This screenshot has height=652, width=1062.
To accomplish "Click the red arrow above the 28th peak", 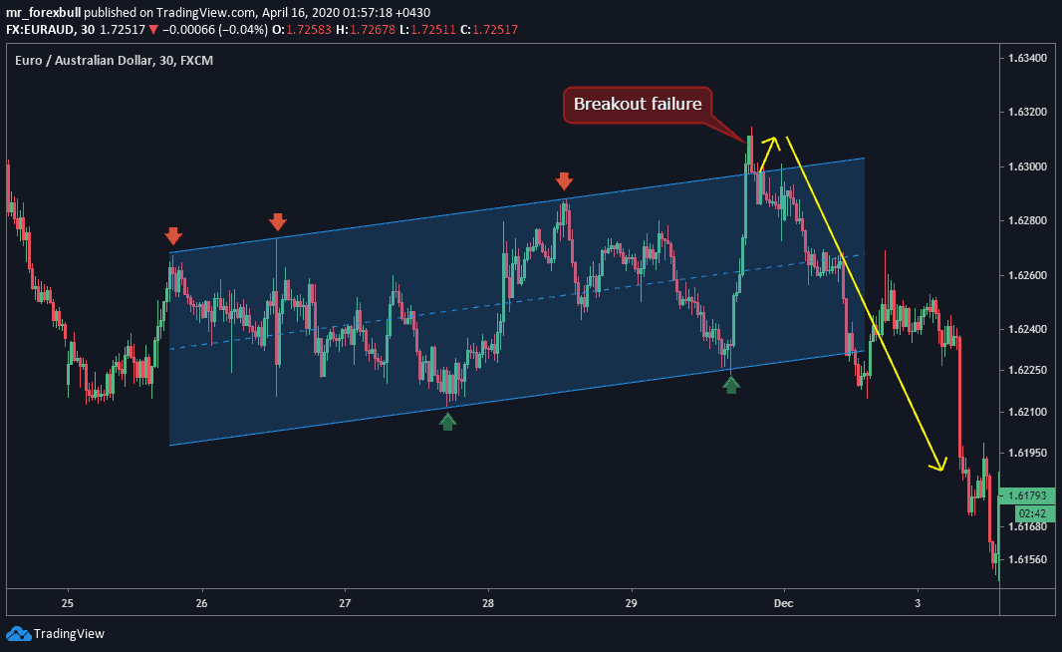I will click(564, 180).
